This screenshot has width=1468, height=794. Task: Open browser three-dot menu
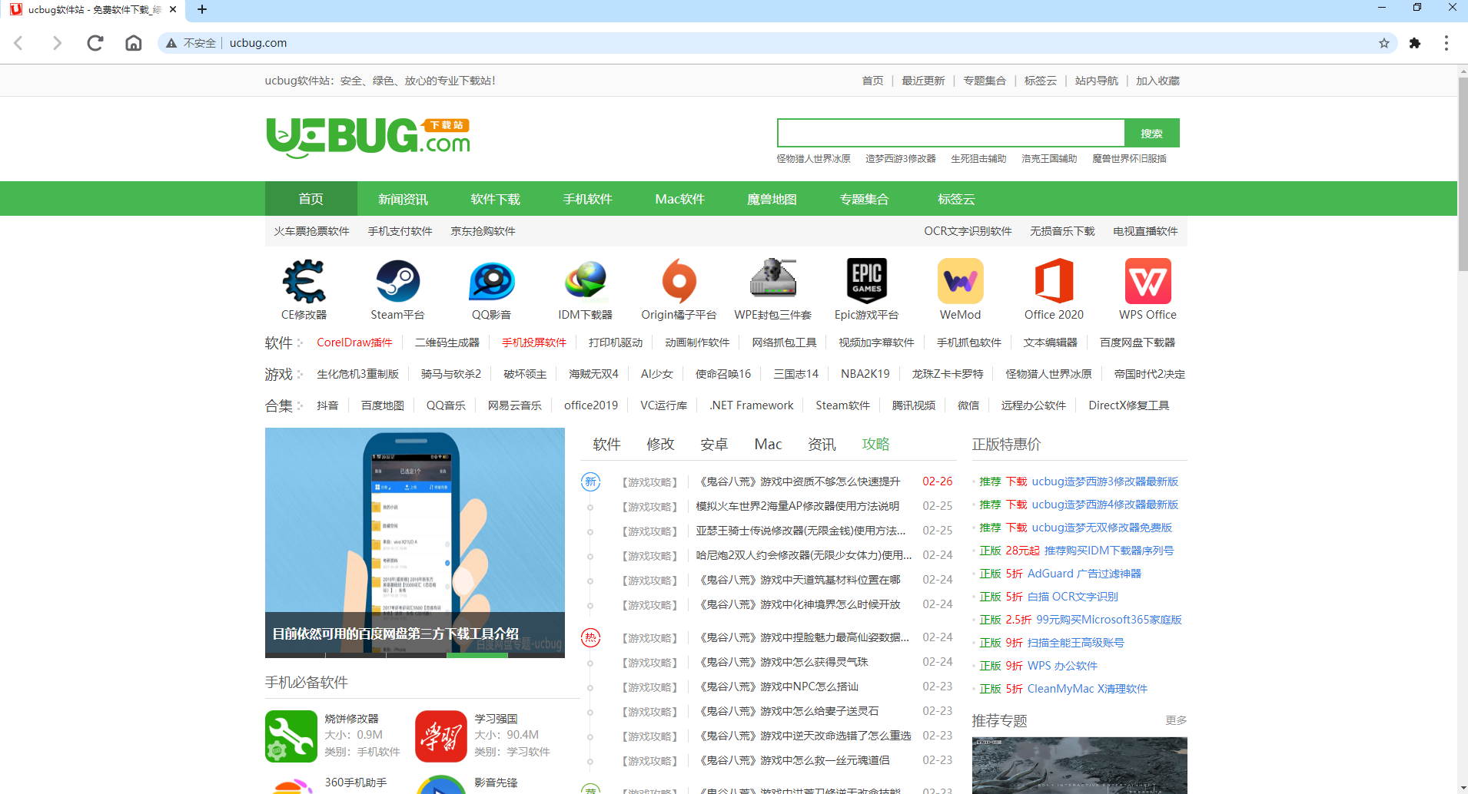(1446, 43)
